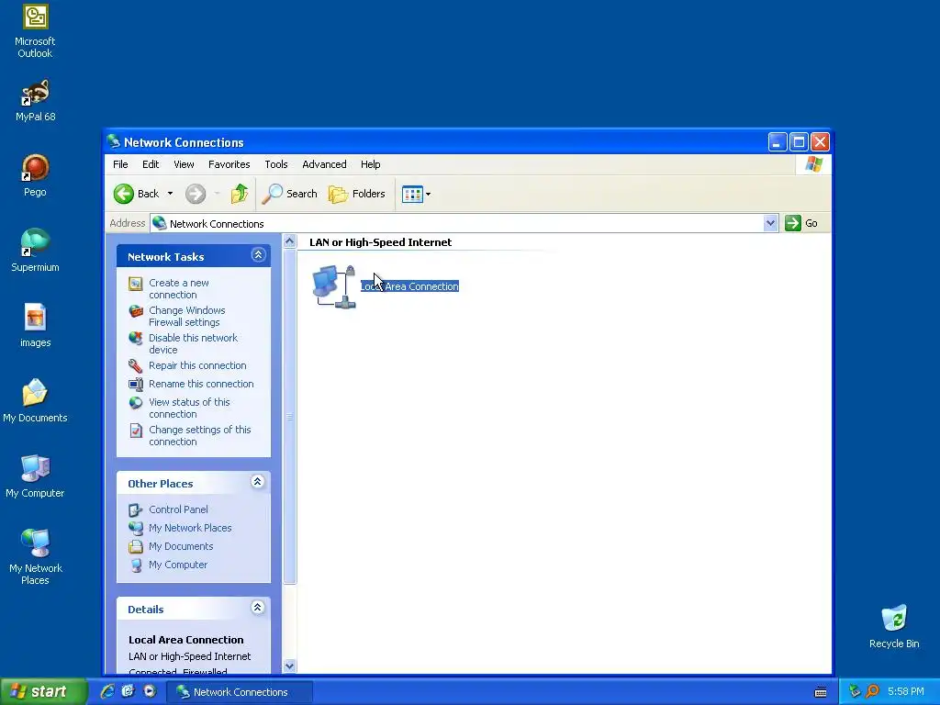Viewport: 940px width, 705px height.
Task: Select the Supermium desktop icon
Action: (x=35, y=251)
